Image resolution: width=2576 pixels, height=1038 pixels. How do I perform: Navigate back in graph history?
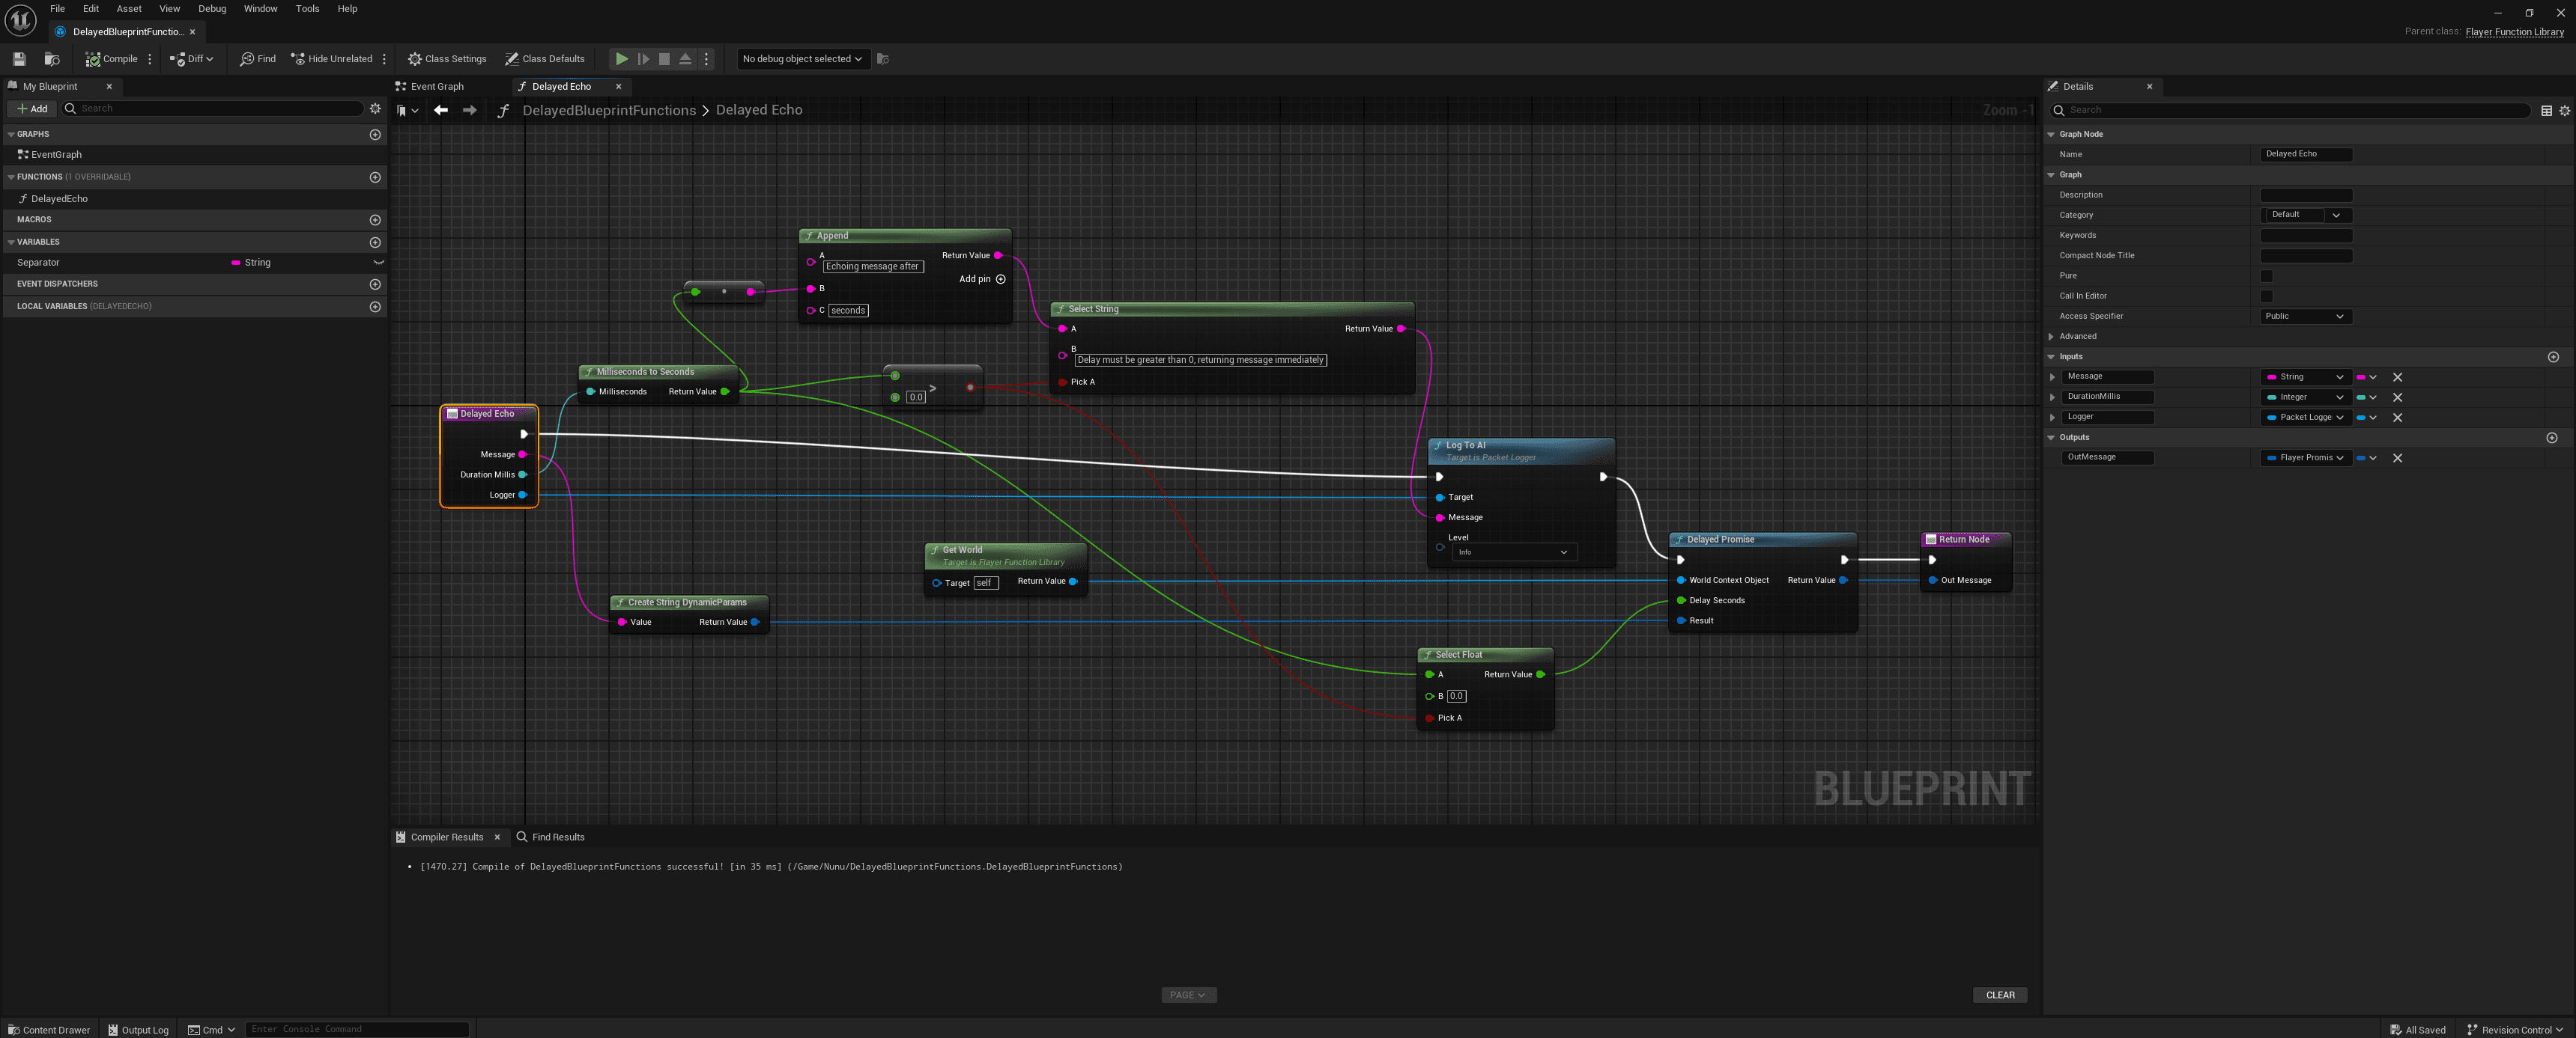click(x=441, y=110)
